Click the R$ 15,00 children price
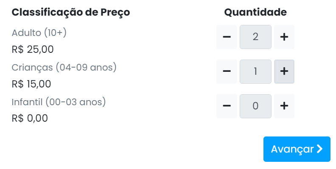 click(31, 84)
